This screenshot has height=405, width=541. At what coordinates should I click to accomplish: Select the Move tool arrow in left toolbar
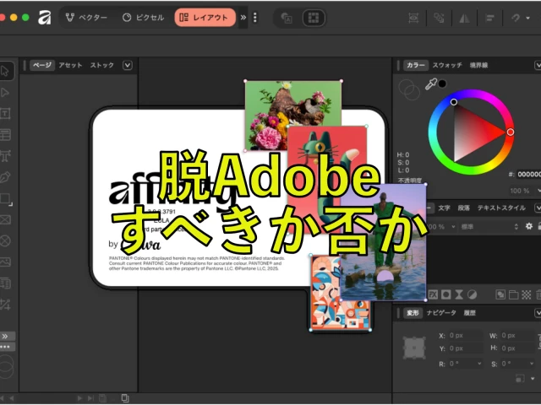[5, 72]
